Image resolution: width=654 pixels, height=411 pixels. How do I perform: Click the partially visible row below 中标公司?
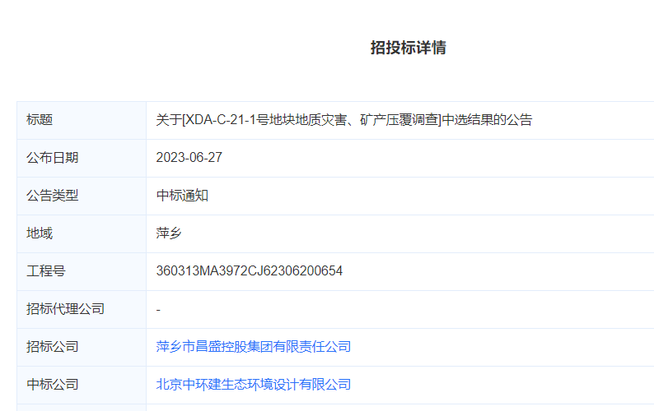[x=329, y=408]
